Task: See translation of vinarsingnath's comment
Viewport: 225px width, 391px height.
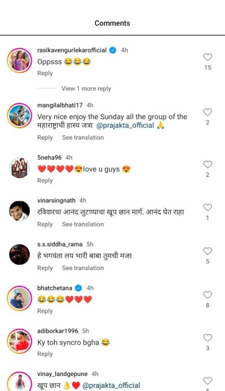Action: click(x=83, y=224)
